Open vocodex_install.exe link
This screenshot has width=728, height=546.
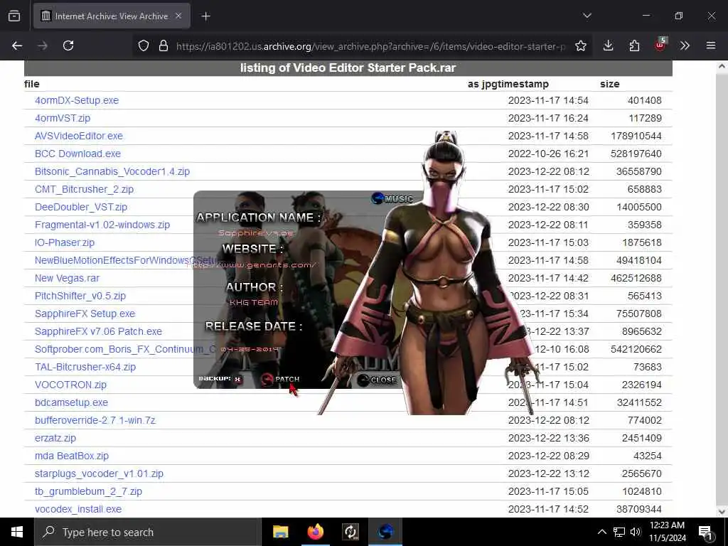[78, 509]
